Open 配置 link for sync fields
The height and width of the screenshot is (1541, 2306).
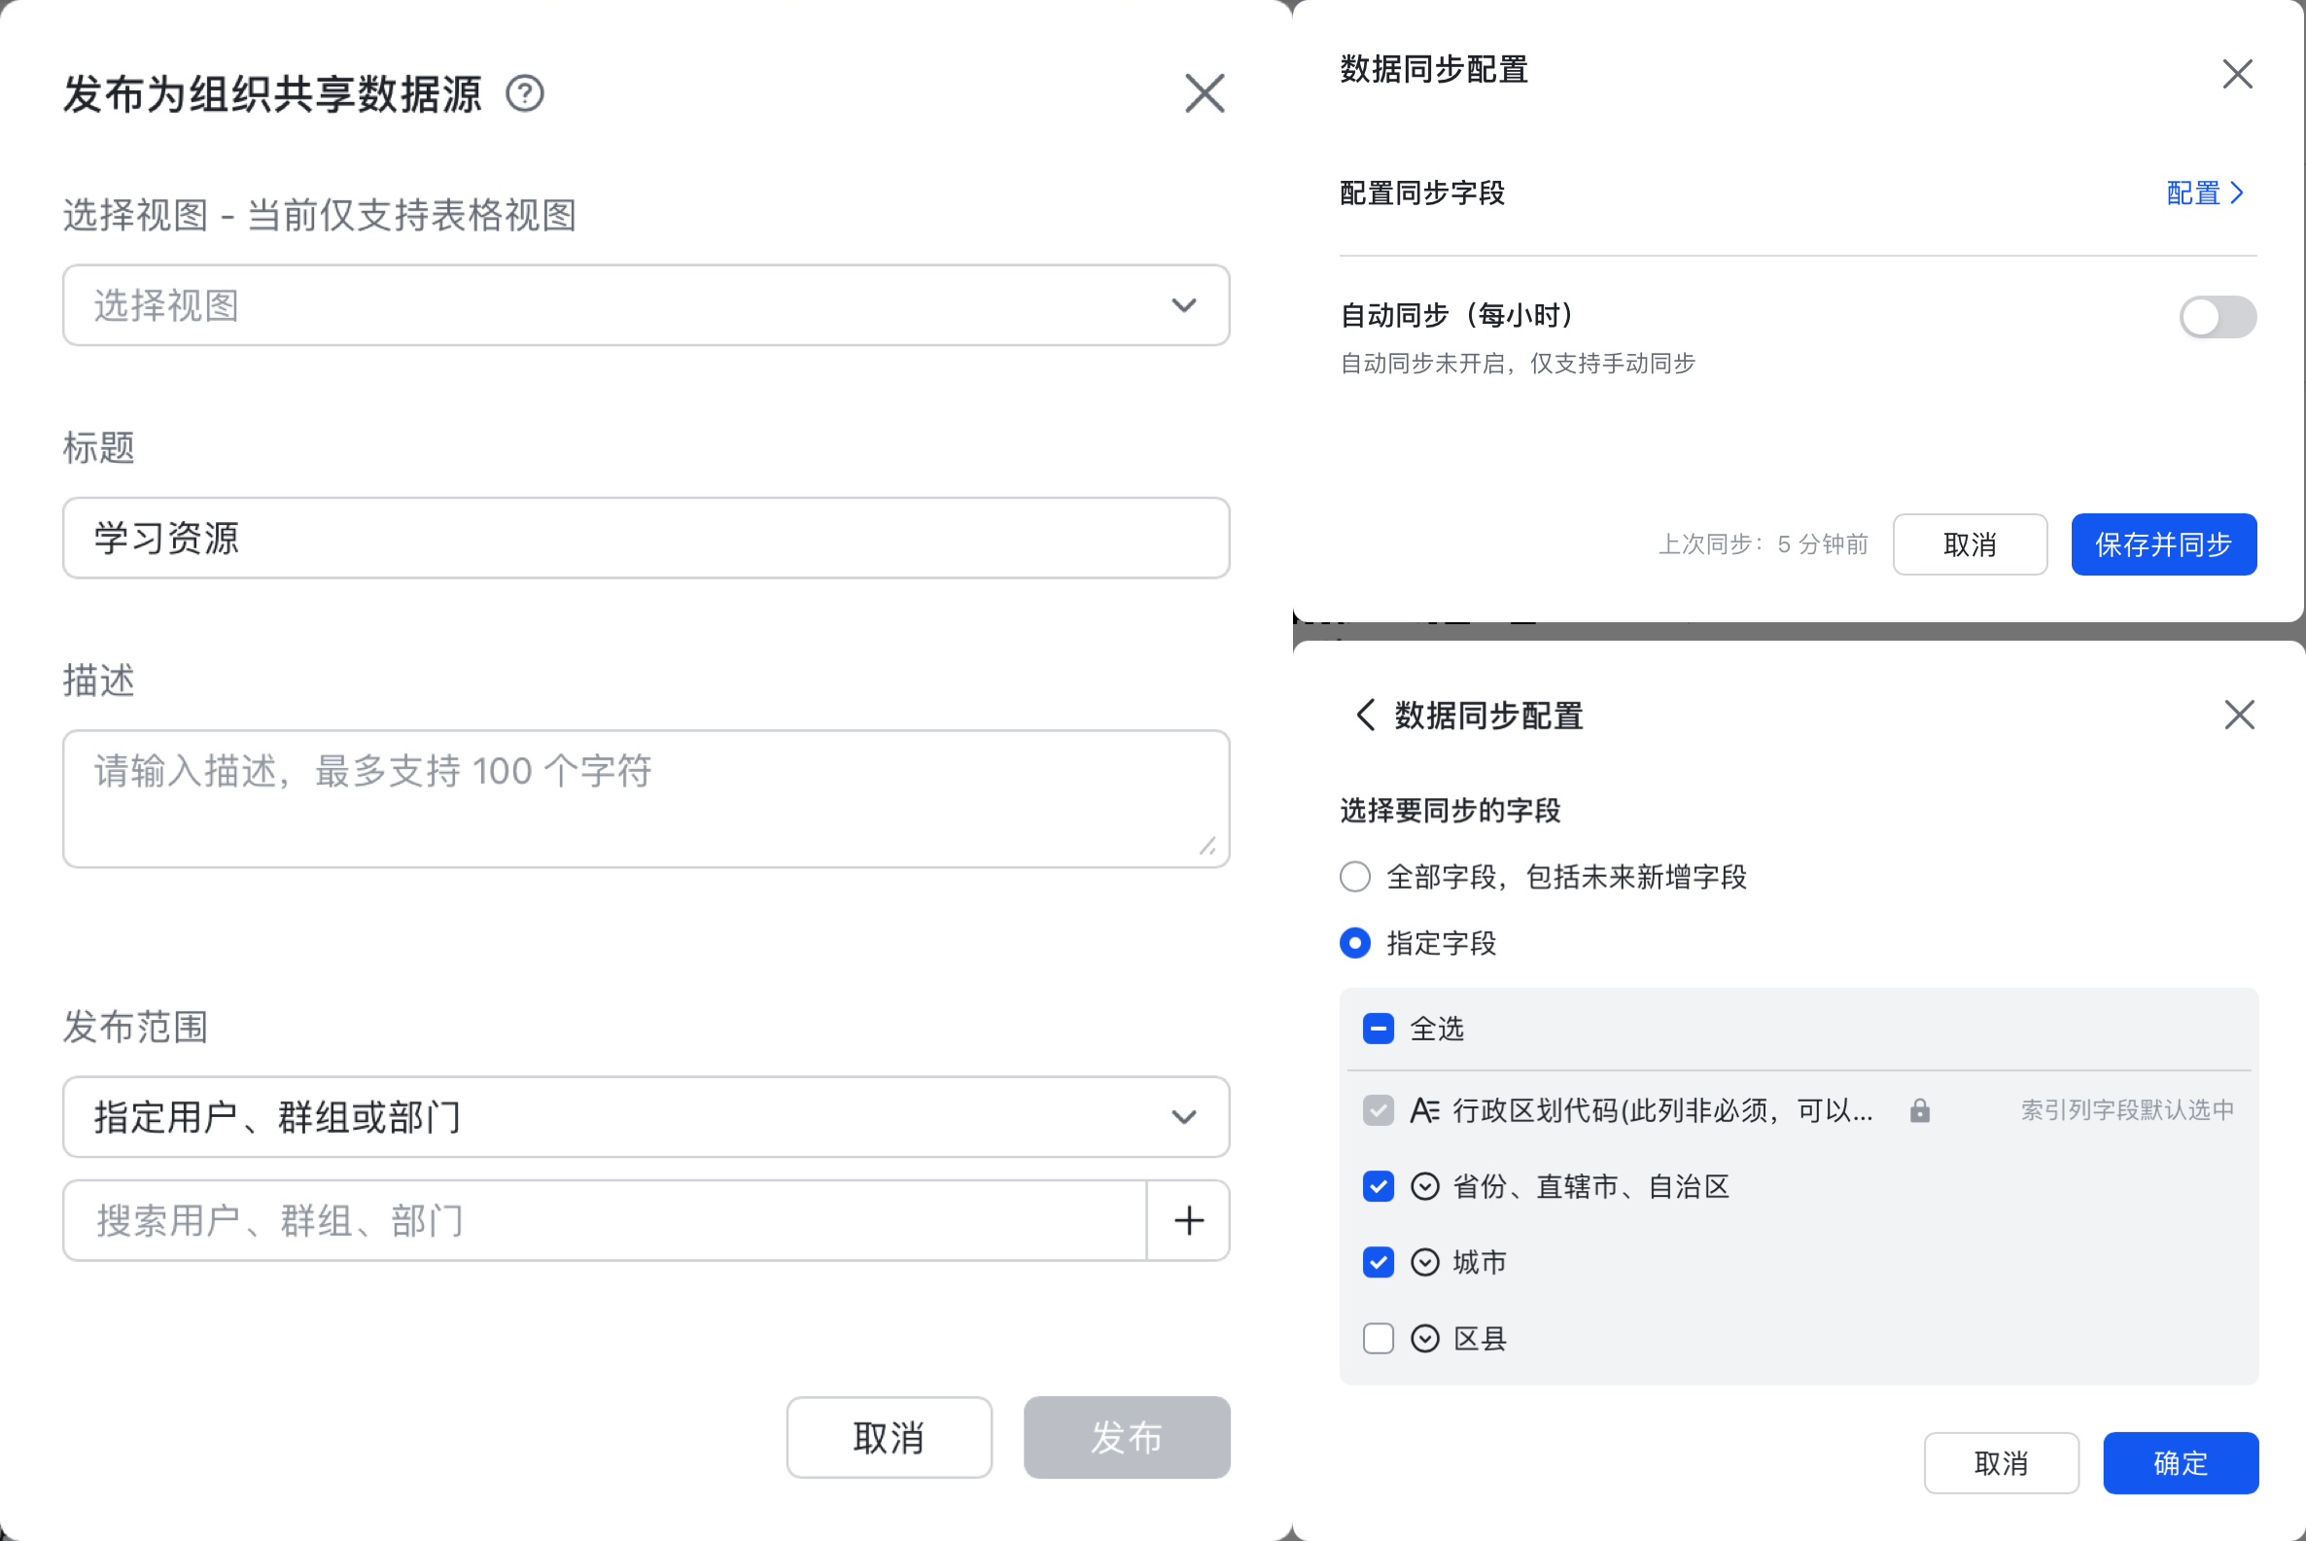(2204, 193)
